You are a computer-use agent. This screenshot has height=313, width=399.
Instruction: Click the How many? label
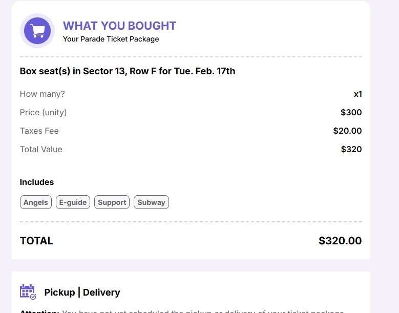pyautogui.click(x=42, y=94)
